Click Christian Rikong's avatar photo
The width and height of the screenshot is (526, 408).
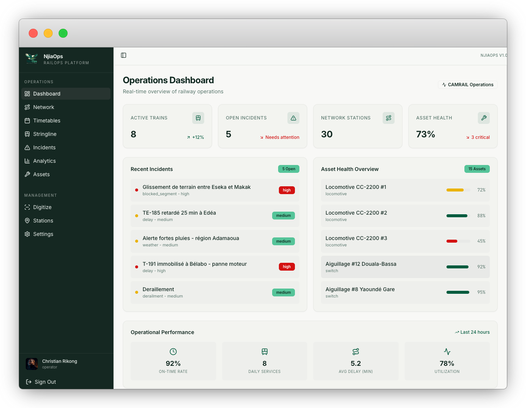click(32, 364)
